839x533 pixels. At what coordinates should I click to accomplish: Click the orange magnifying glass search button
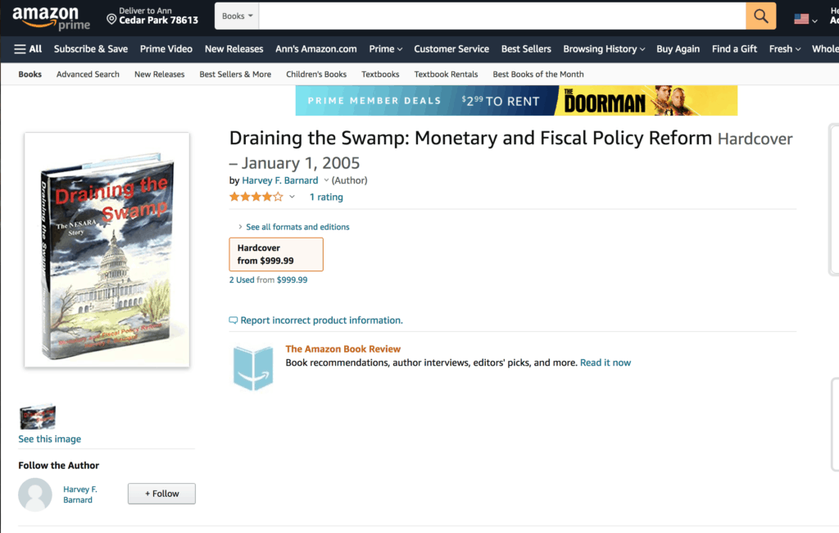point(761,16)
